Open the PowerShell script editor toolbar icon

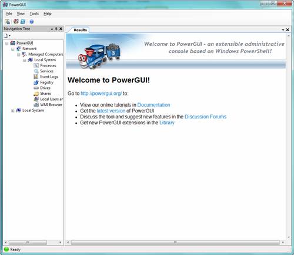(x=23, y=22)
